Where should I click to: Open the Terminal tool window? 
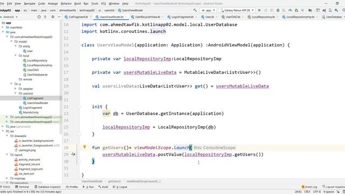[x=22, y=187]
